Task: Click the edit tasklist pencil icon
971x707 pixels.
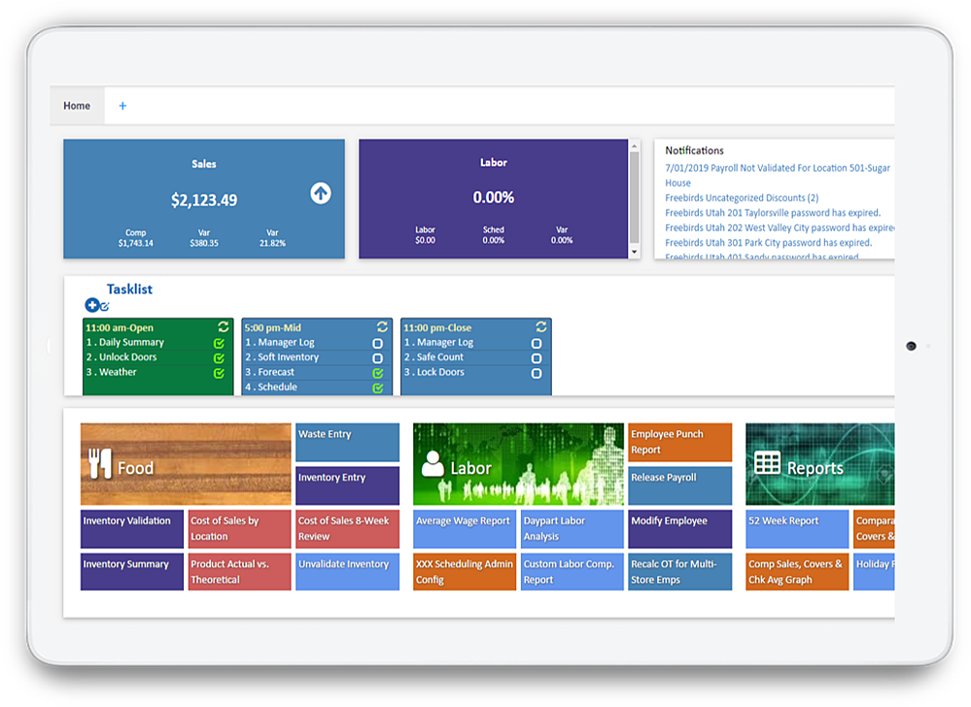Action: click(x=104, y=306)
